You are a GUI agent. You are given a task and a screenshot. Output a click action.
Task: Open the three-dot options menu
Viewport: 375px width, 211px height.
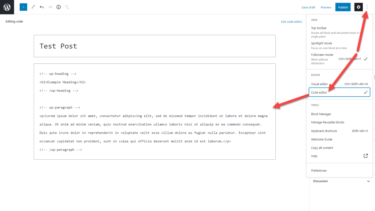coord(367,7)
